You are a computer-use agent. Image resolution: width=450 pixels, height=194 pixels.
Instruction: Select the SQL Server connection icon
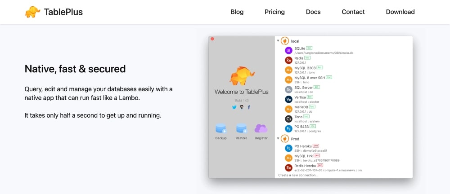[x=288, y=89]
